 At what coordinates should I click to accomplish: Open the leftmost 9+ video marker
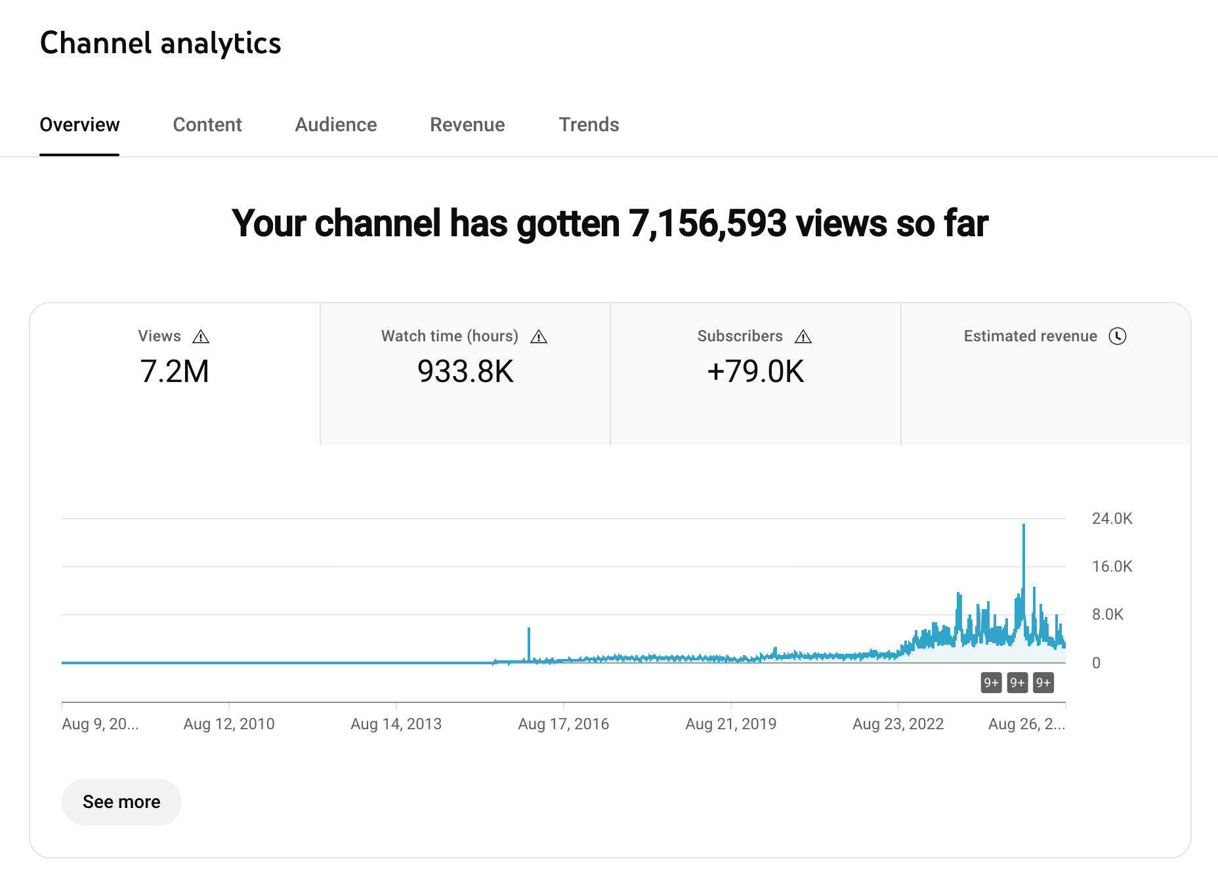click(x=991, y=683)
